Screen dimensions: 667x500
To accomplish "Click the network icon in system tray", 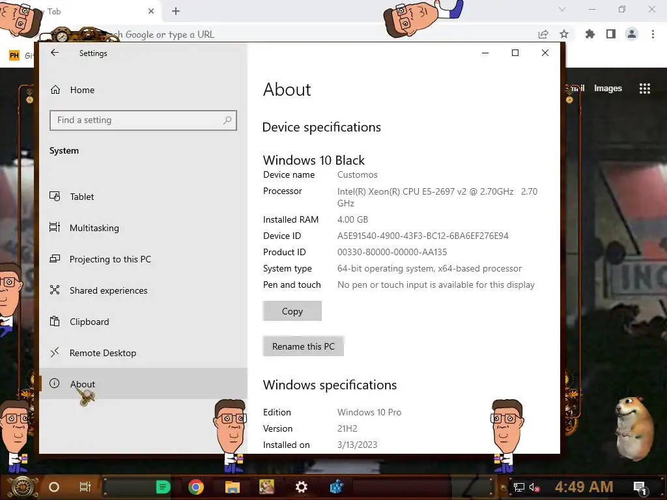I will [518, 487].
